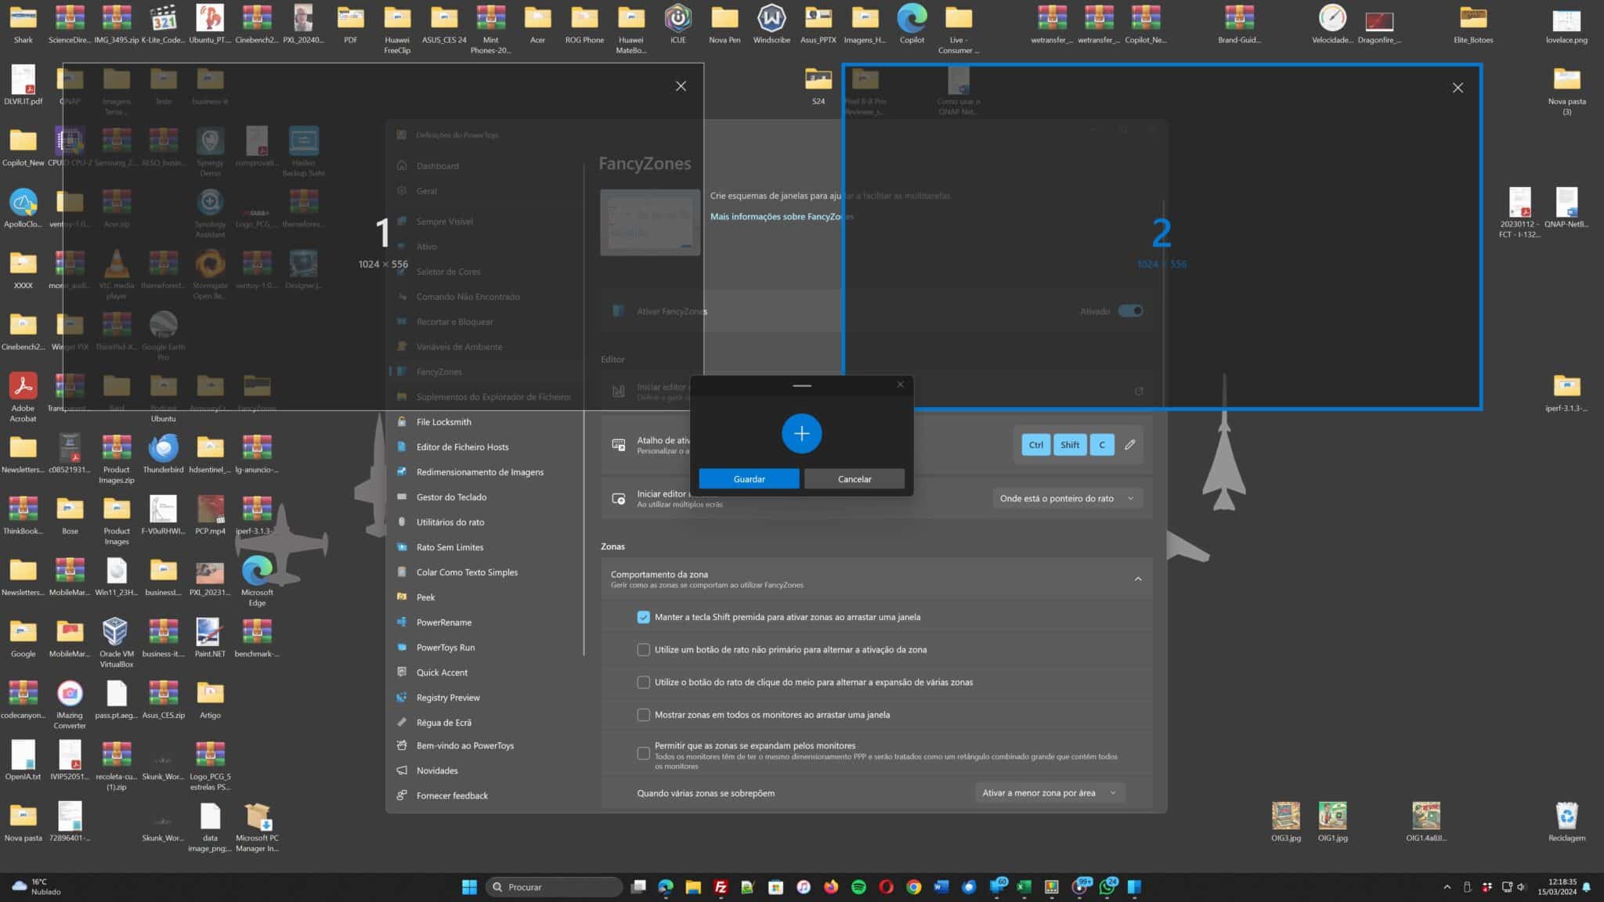1604x902 pixels.
Task: Click the Cancelar button
Action: [x=854, y=479]
